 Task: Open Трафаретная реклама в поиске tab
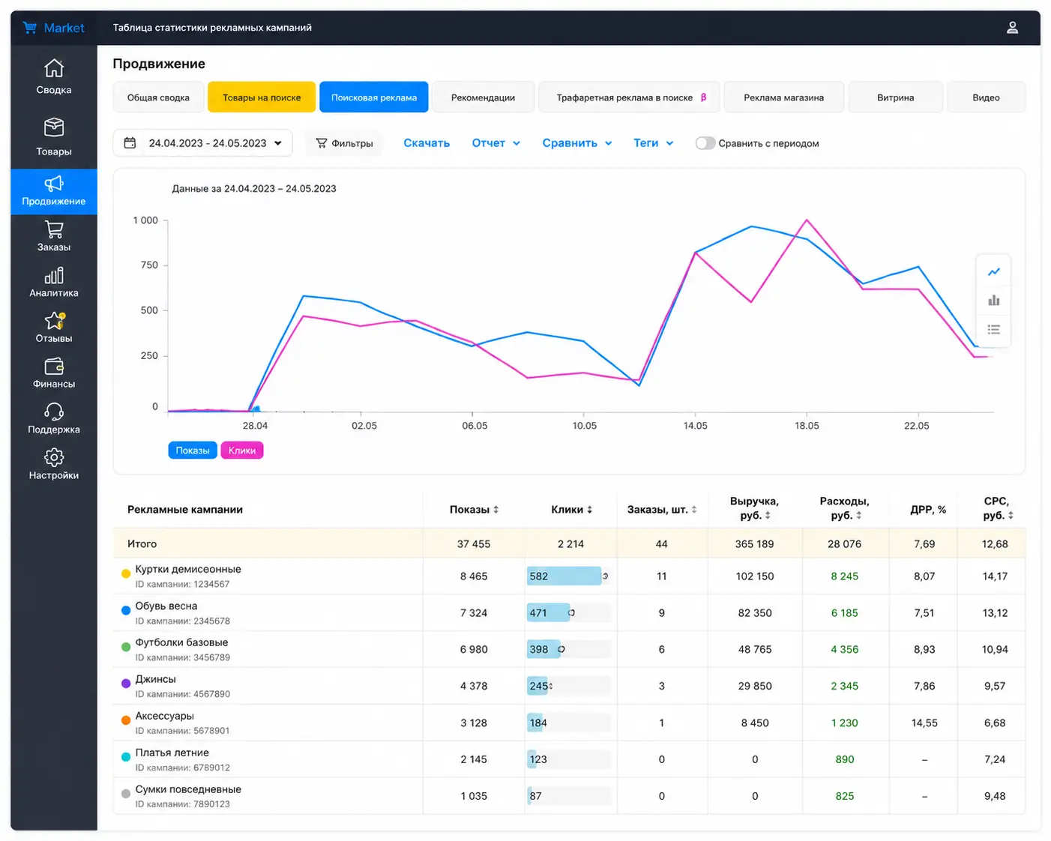(x=629, y=97)
